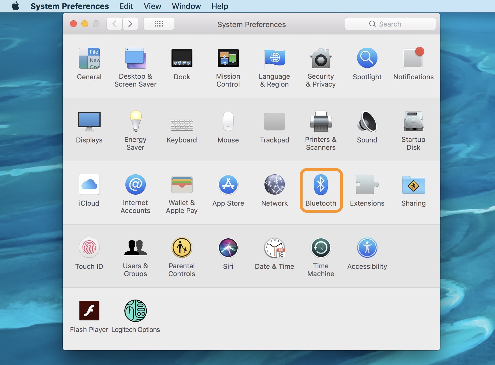The height and width of the screenshot is (365, 495).
Task: Click the forward navigation arrow
Action: tap(130, 24)
